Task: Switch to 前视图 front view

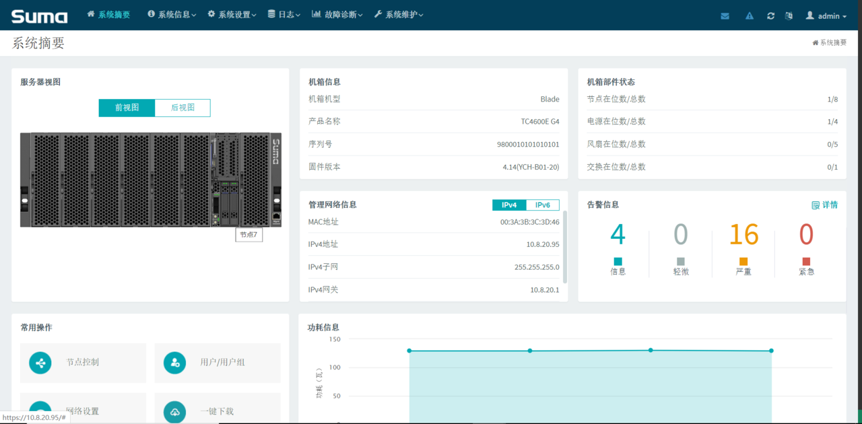Action: 127,108
